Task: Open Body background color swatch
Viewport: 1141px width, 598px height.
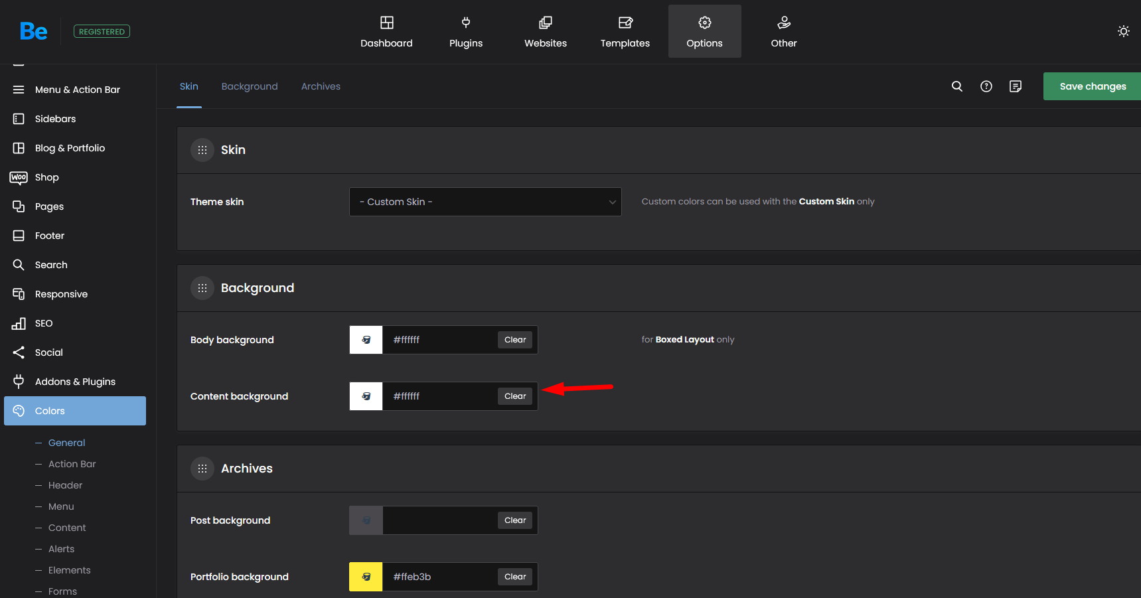Action: pos(366,340)
